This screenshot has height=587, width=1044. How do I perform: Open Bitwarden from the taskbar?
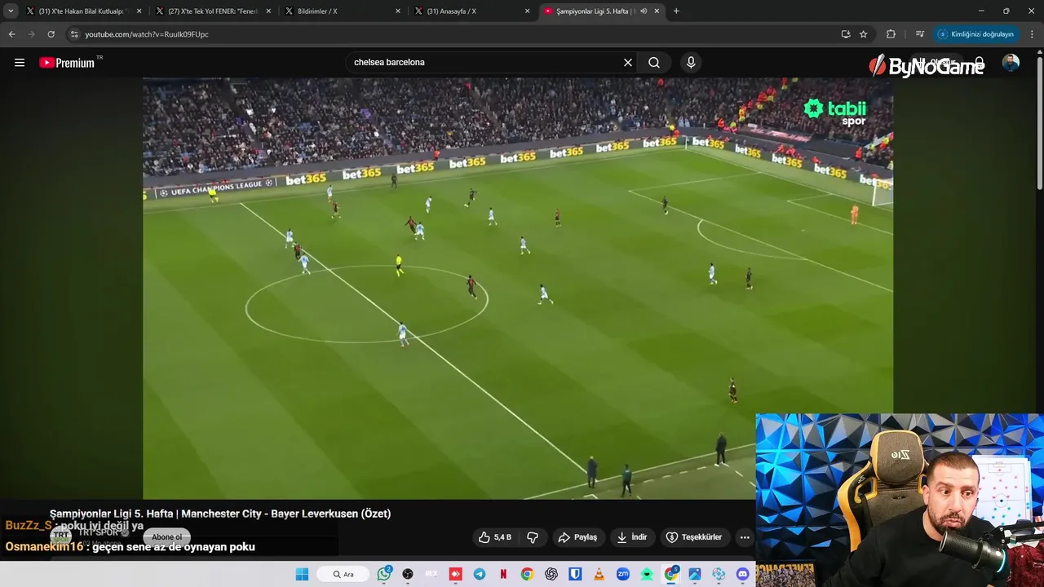coord(575,574)
